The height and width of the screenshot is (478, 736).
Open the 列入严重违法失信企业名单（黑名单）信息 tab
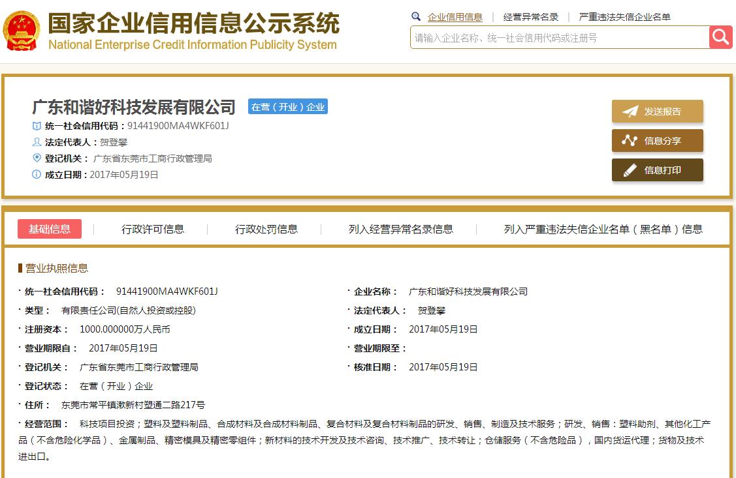(x=603, y=229)
